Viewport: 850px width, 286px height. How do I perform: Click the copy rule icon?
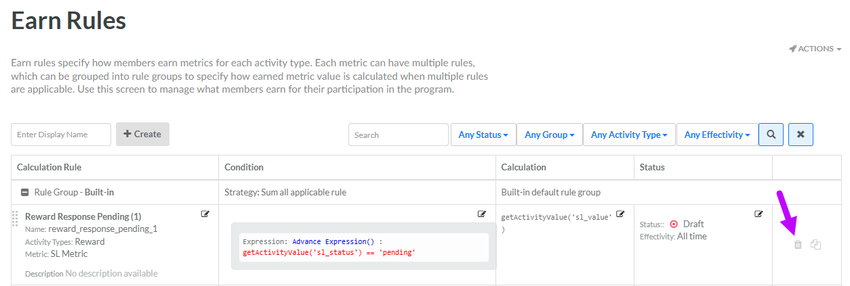pos(815,245)
